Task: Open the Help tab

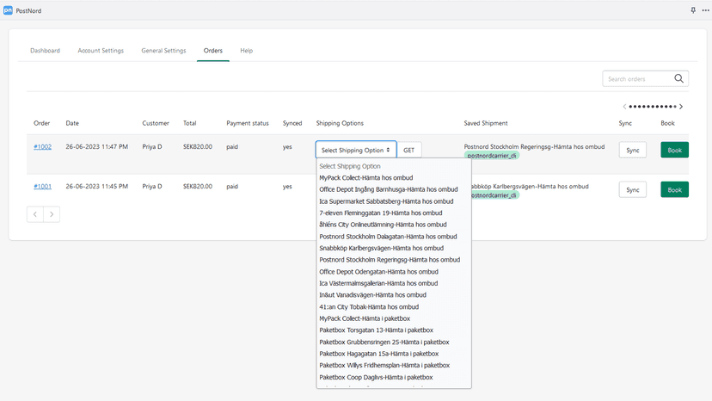Action: (x=247, y=51)
